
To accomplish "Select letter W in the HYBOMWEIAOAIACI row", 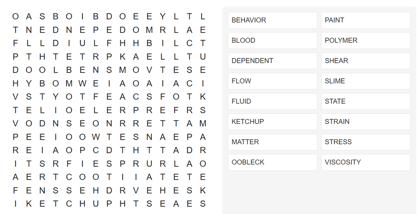I will pyautogui.click(x=82, y=83).
